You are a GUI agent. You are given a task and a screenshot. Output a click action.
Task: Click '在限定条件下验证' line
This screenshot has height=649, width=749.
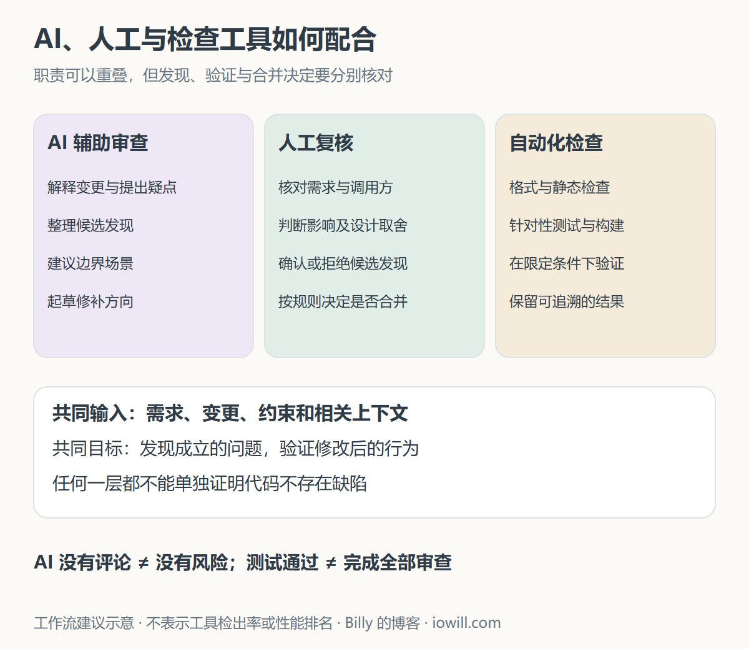tap(567, 263)
